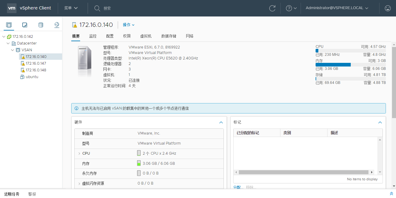Collapse the 172.16.0.142 vCenter node
Screen dimensions: 396x198
(x=4, y=37)
